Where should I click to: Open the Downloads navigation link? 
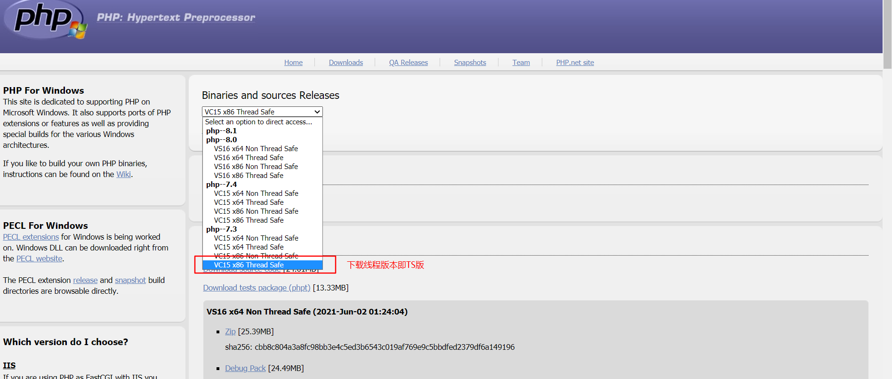click(x=346, y=63)
